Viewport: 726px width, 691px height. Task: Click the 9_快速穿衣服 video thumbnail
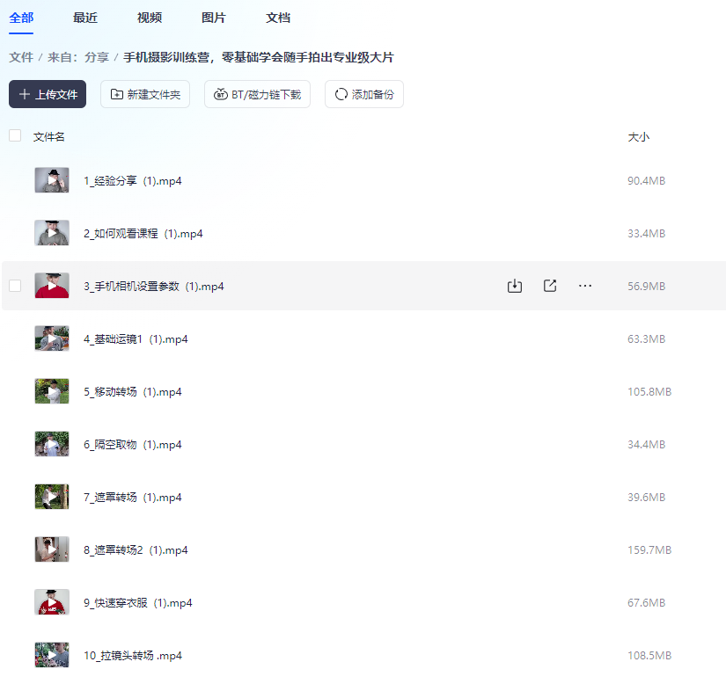52,602
